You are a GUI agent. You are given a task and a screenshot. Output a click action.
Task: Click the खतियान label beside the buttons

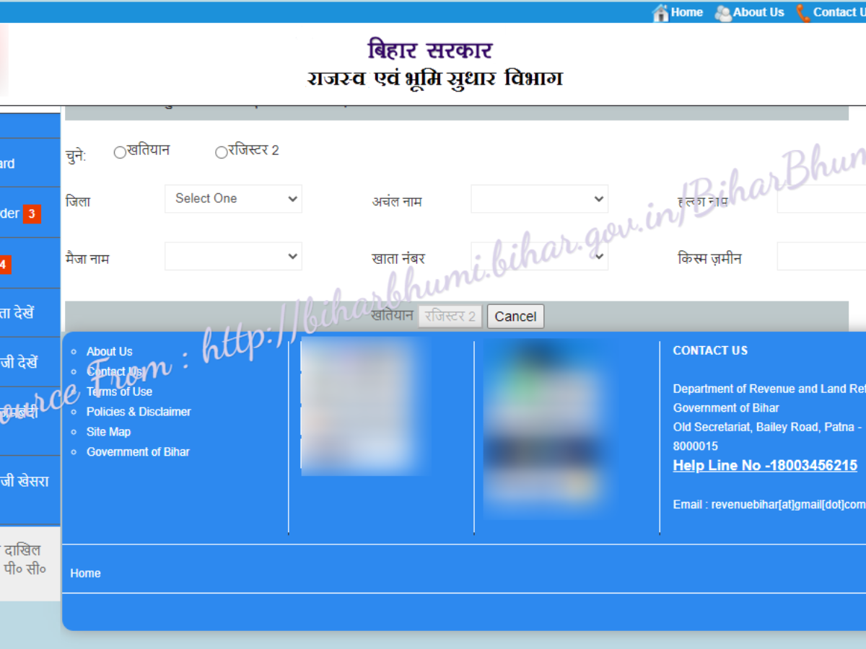point(392,315)
